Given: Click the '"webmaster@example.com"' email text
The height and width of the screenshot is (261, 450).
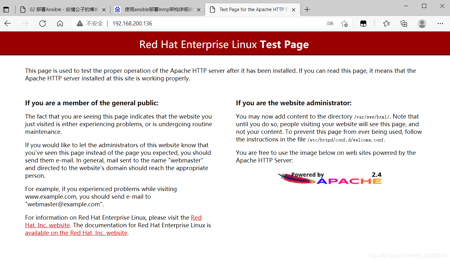Looking at the screenshot, I should pos(64,204).
